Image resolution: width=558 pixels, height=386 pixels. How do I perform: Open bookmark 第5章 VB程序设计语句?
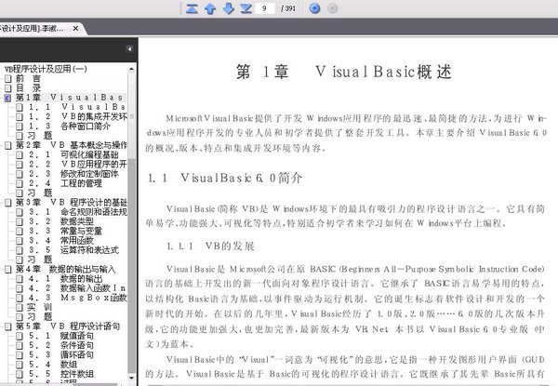(67, 326)
